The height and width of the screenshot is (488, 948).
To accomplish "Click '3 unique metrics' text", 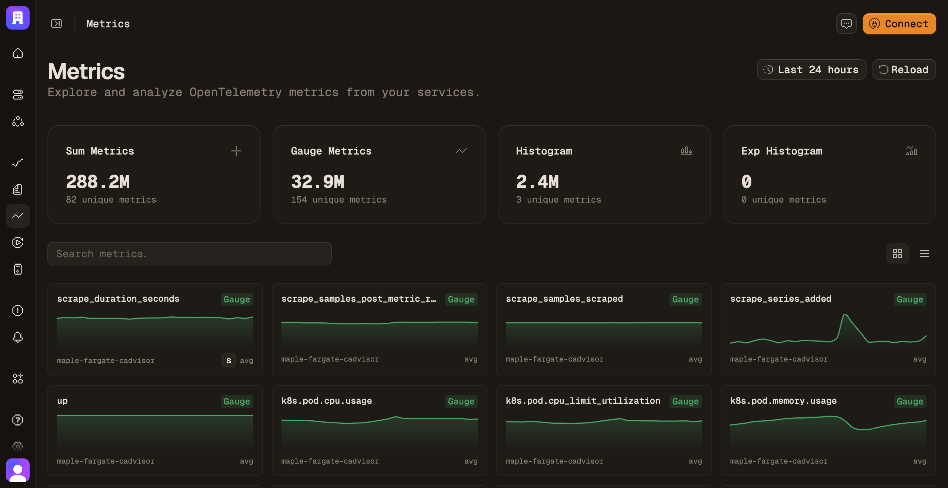I will [x=559, y=200].
